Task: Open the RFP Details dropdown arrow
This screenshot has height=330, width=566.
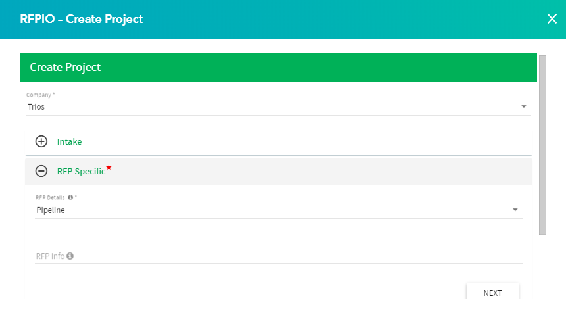Action: click(515, 210)
